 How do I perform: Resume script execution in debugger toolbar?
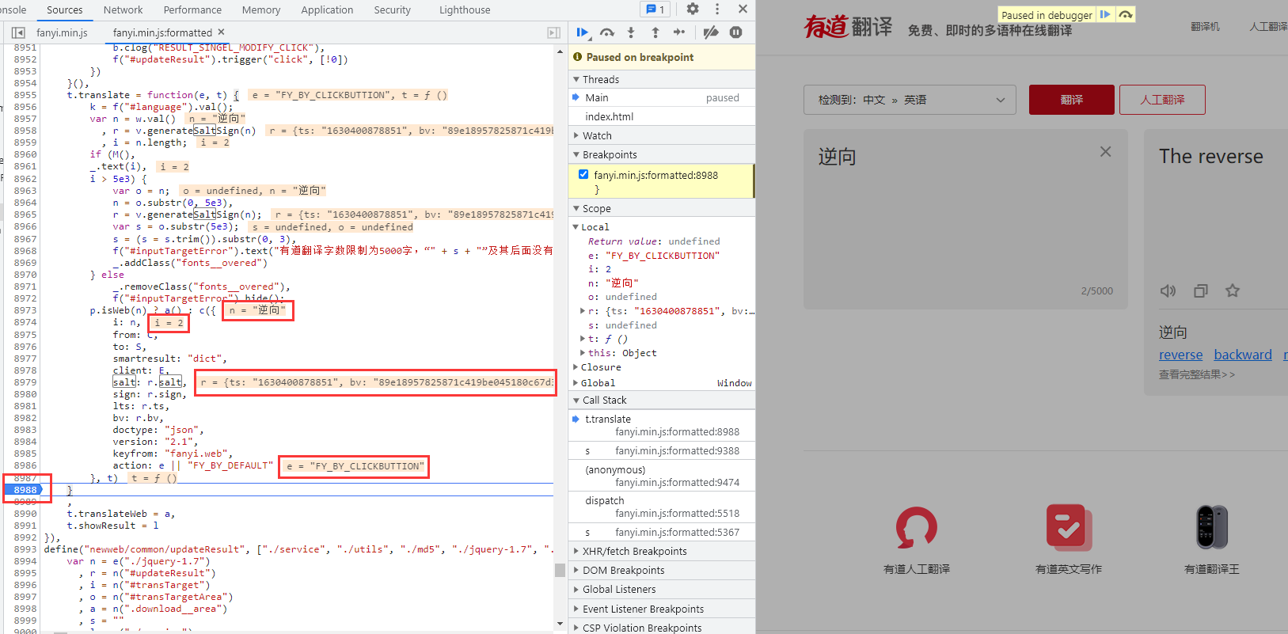583,32
